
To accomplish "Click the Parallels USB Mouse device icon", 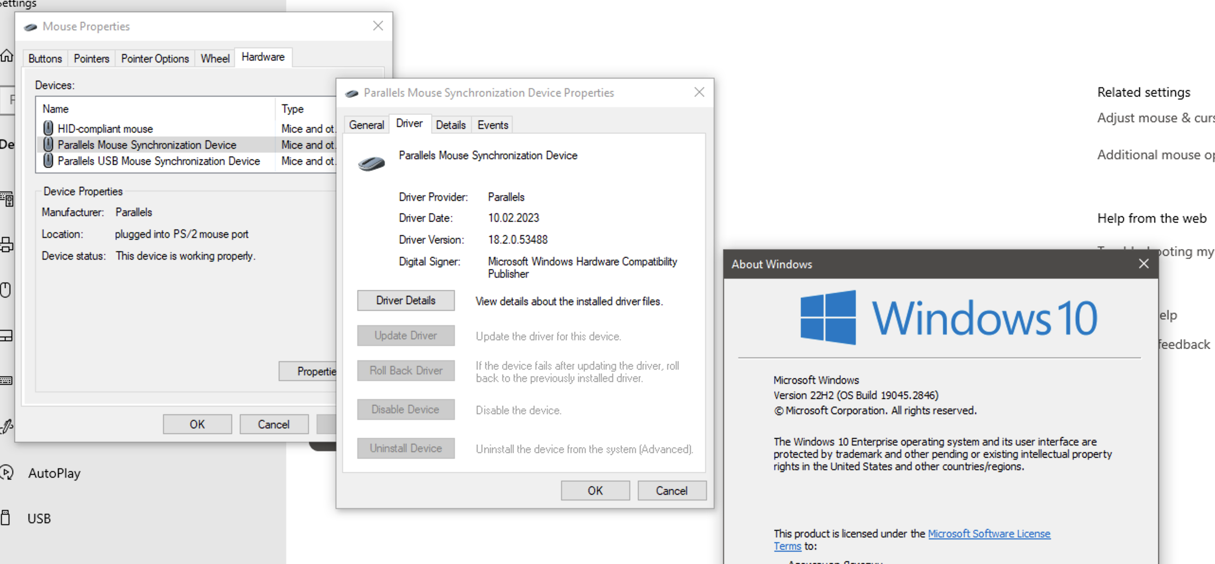I will pos(48,161).
